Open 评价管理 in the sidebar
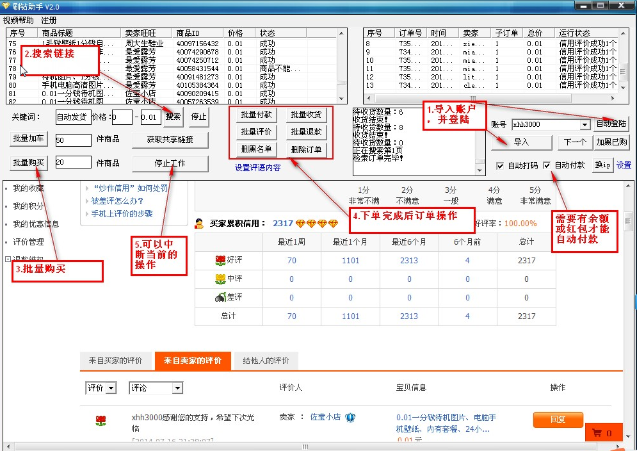637x451 pixels. pos(28,242)
